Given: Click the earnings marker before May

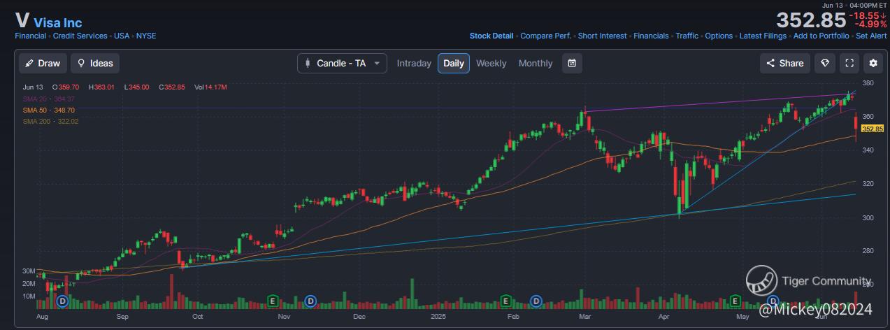Looking at the screenshot, I should 735,301.
